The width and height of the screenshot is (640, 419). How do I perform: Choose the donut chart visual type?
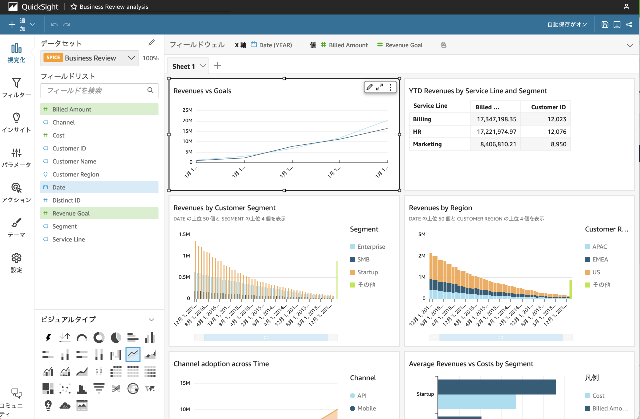(99, 337)
